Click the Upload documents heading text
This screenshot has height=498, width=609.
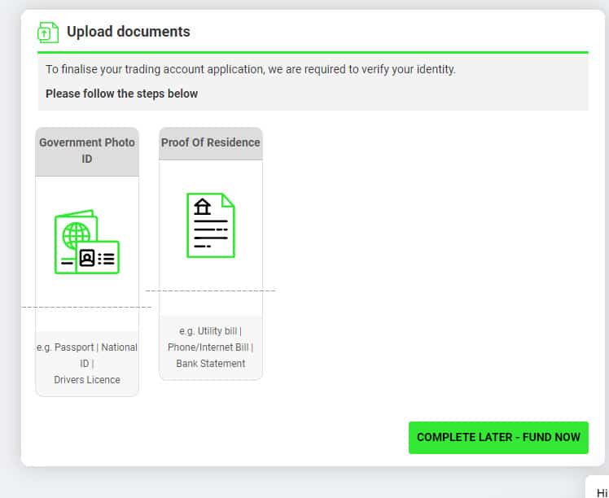point(128,32)
